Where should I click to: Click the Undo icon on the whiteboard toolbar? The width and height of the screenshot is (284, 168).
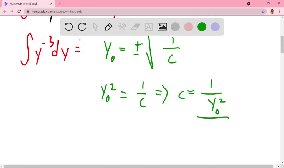(x=69, y=27)
